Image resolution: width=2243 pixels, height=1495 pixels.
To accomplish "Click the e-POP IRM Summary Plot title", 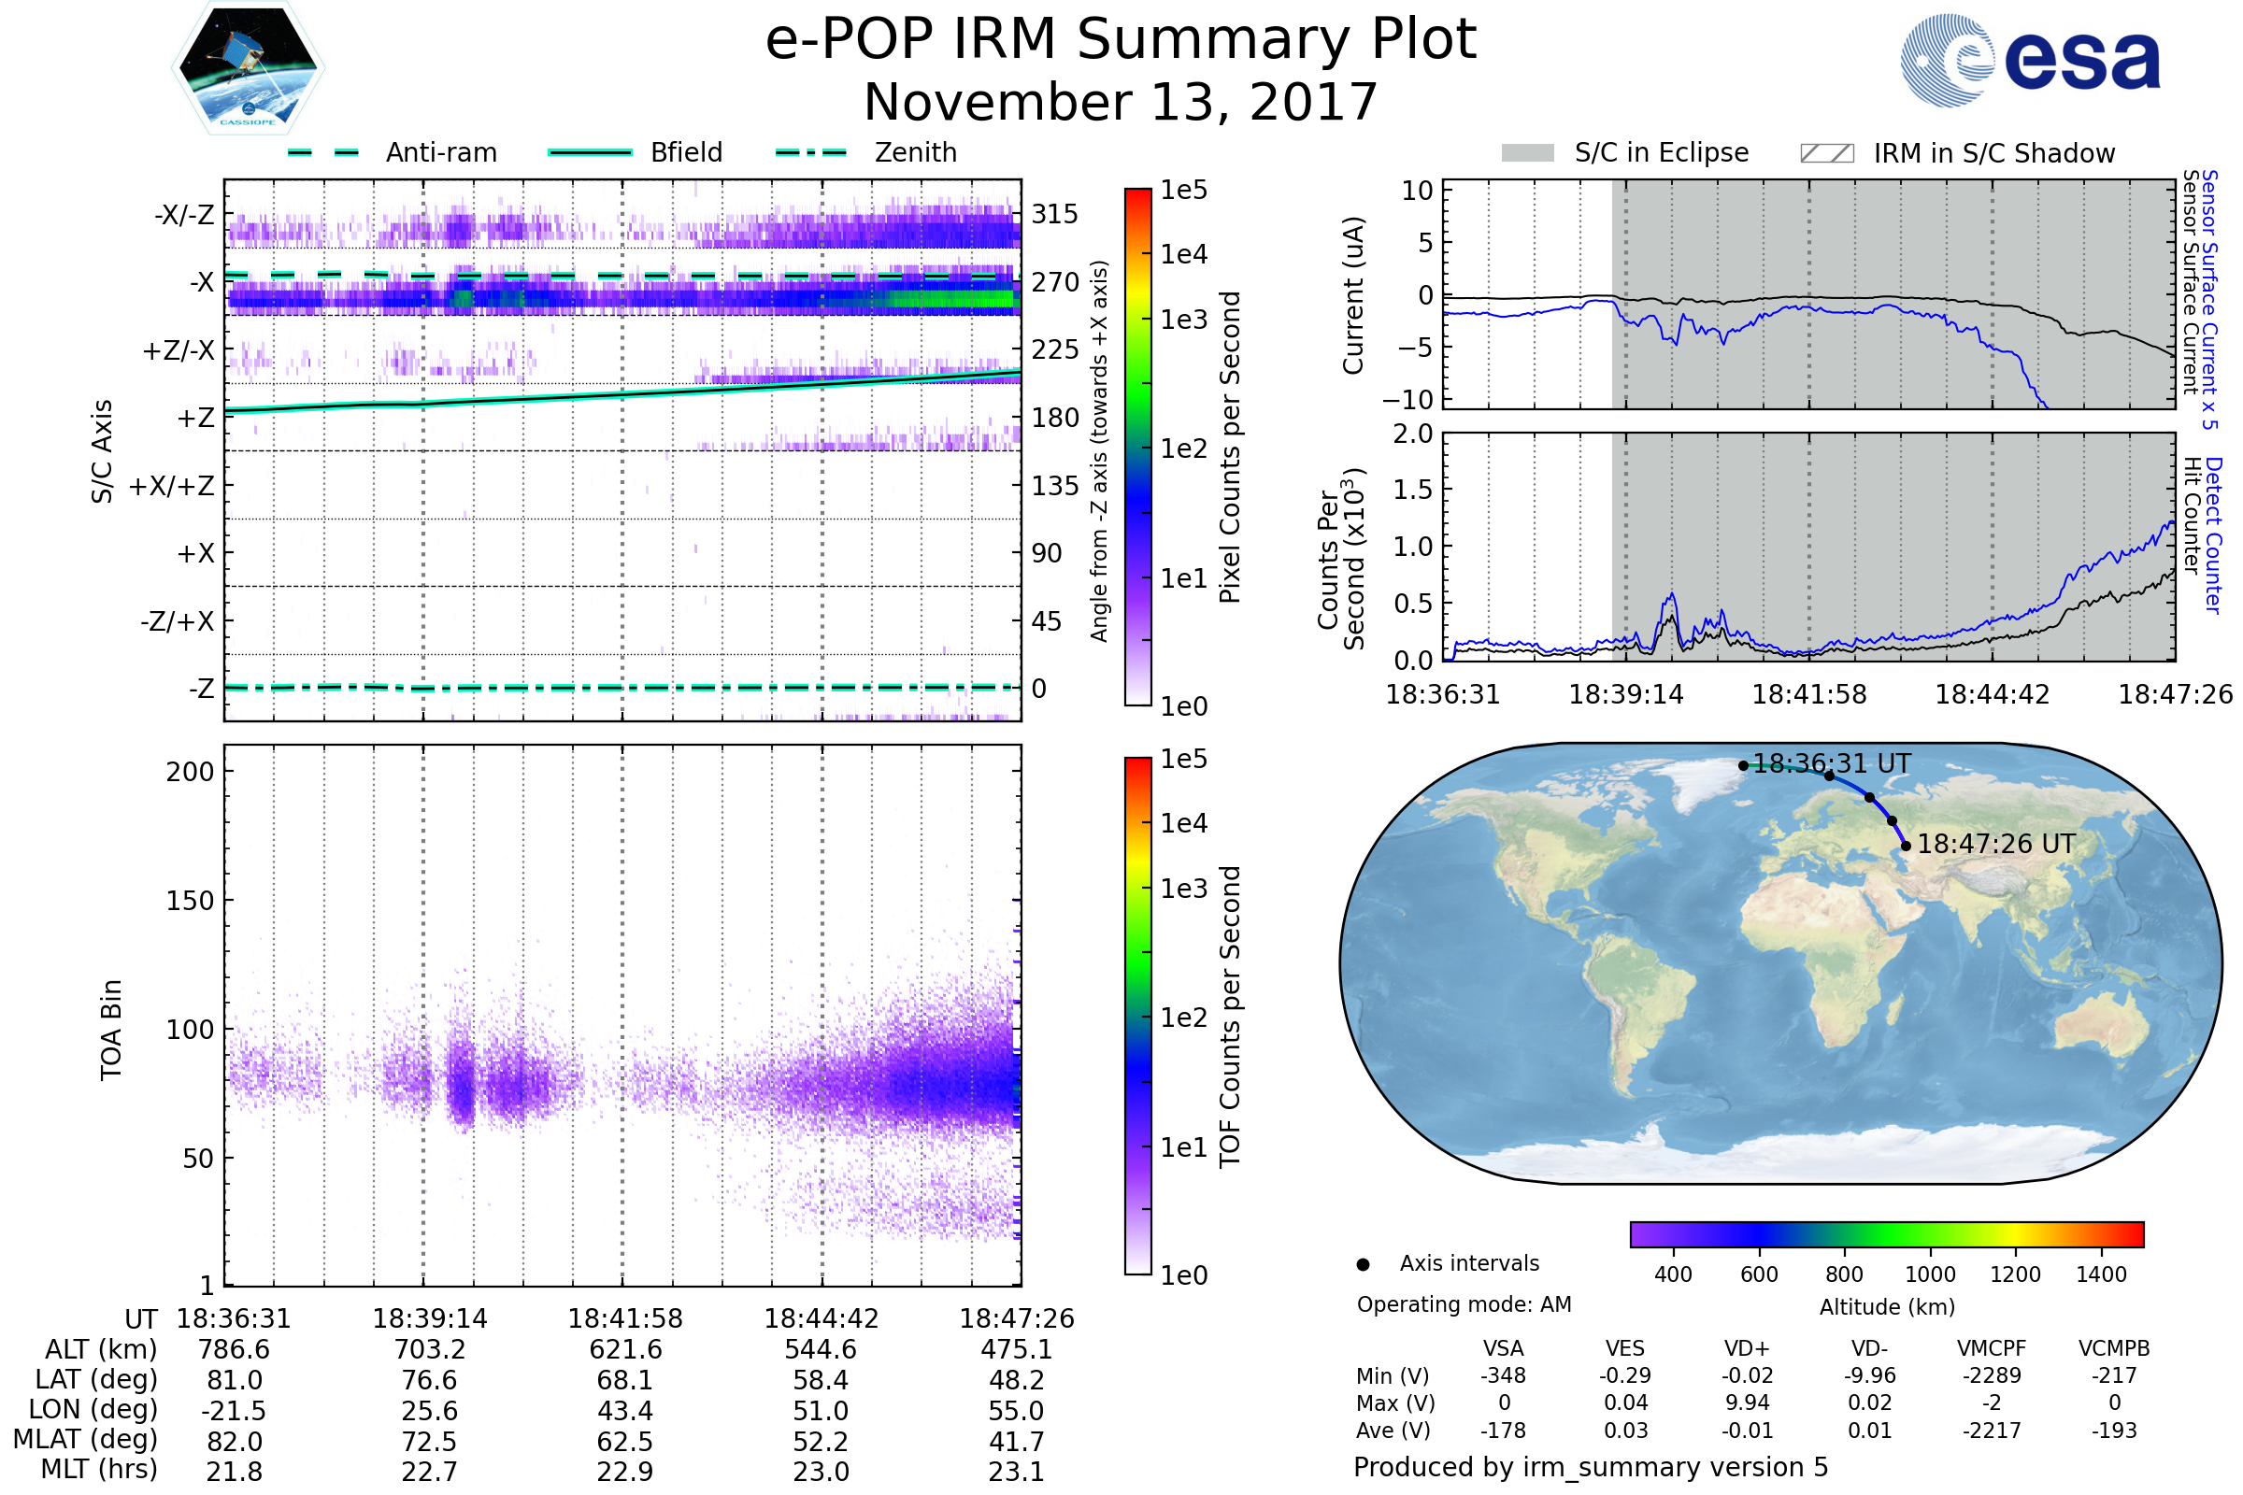I will (1121, 40).
